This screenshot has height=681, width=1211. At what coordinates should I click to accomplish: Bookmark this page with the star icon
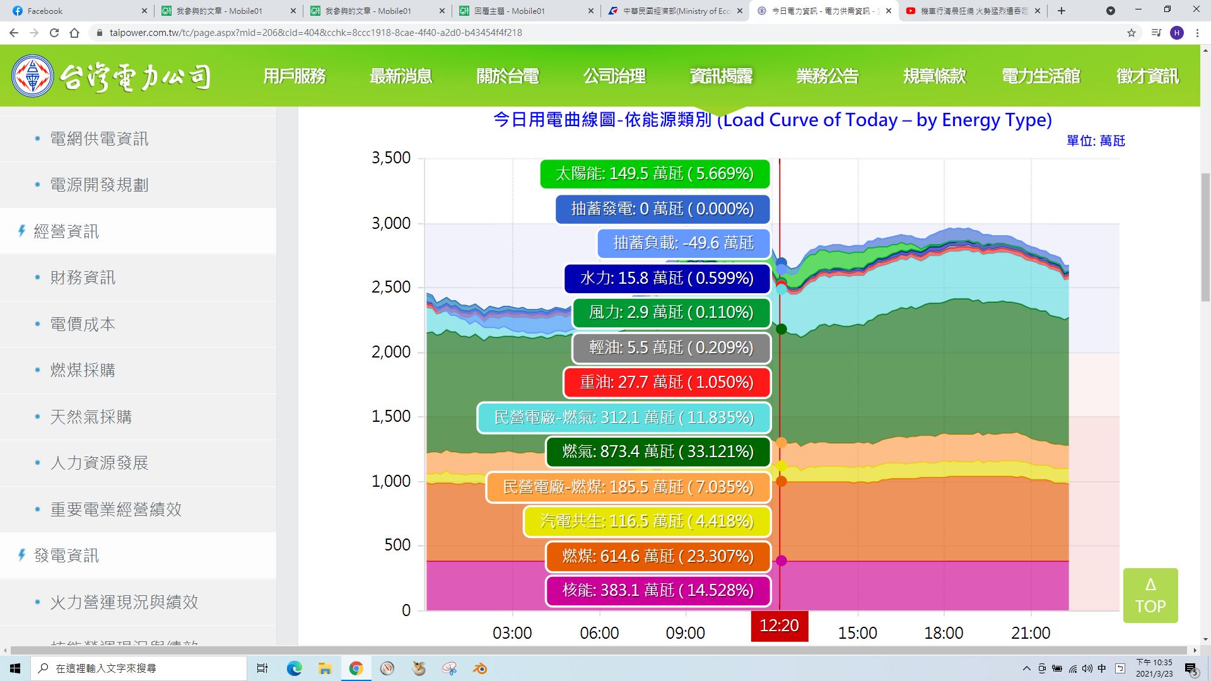click(x=1132, y=33)
